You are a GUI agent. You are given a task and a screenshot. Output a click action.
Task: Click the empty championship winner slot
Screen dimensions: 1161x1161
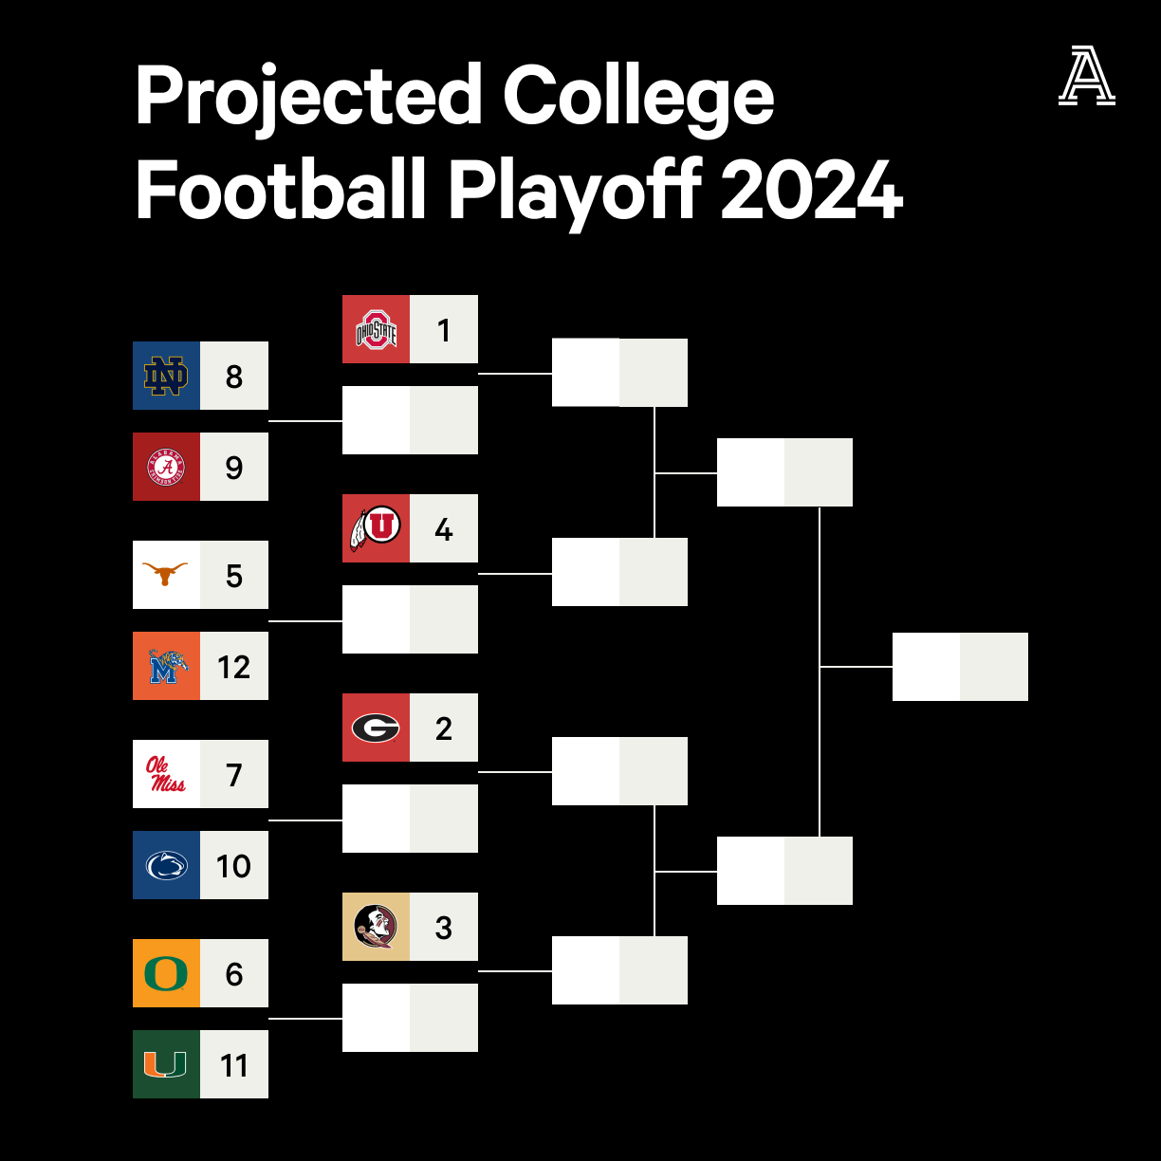tap(960, 667)
